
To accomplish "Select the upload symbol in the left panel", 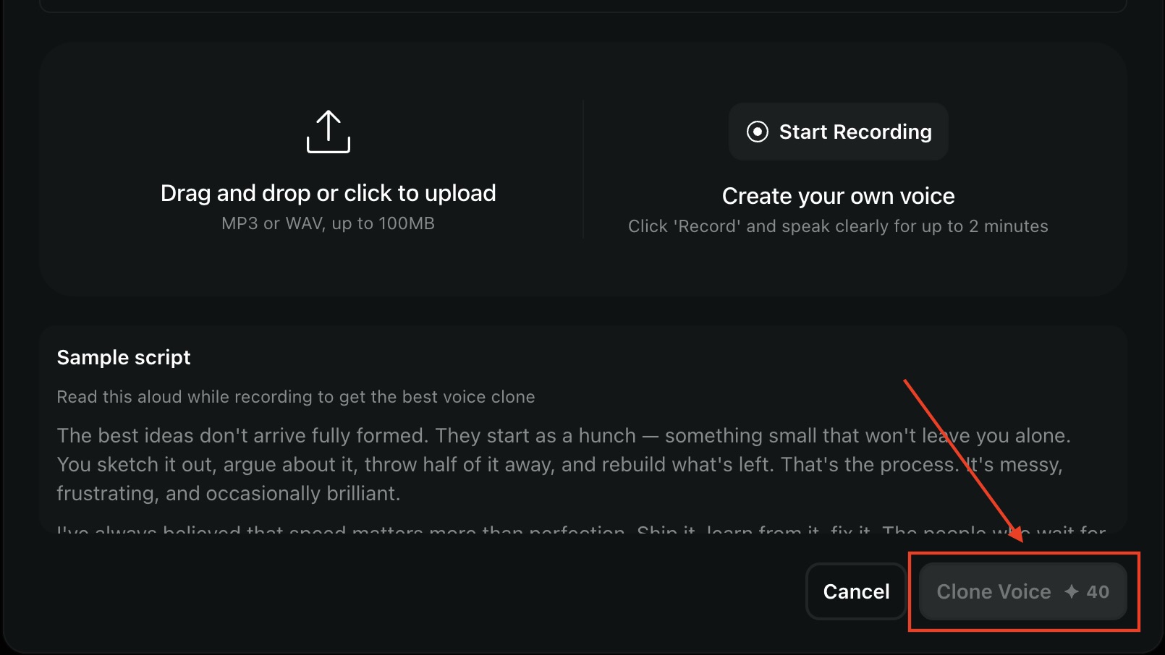I will tap(329, 132).
